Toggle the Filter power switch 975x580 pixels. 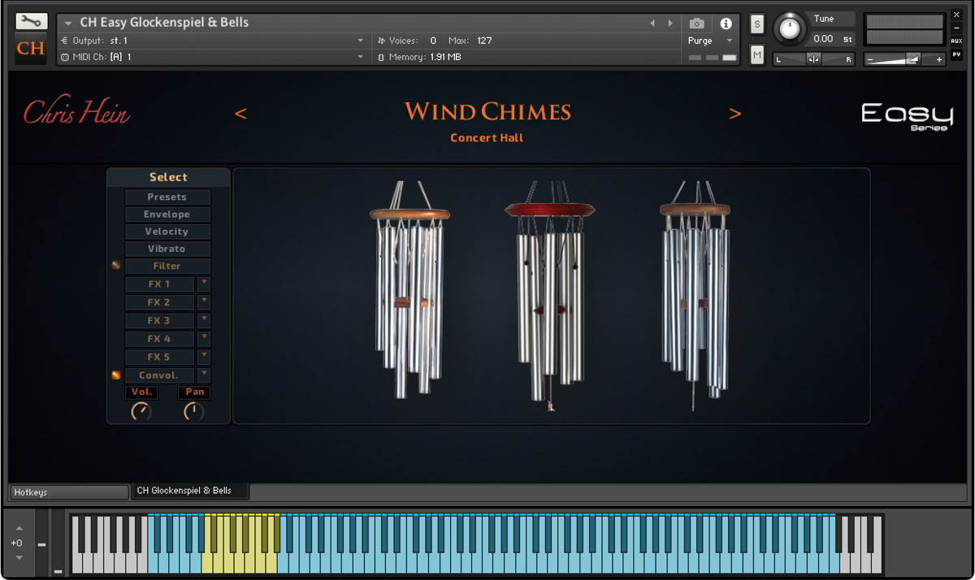tap(115, 266)
